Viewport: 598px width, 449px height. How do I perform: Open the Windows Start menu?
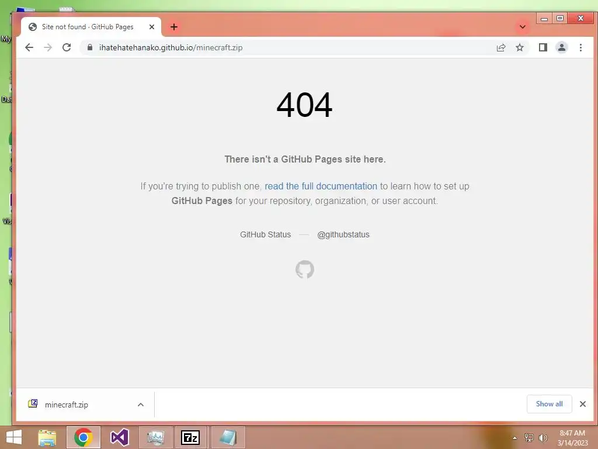tap(14, 437)
